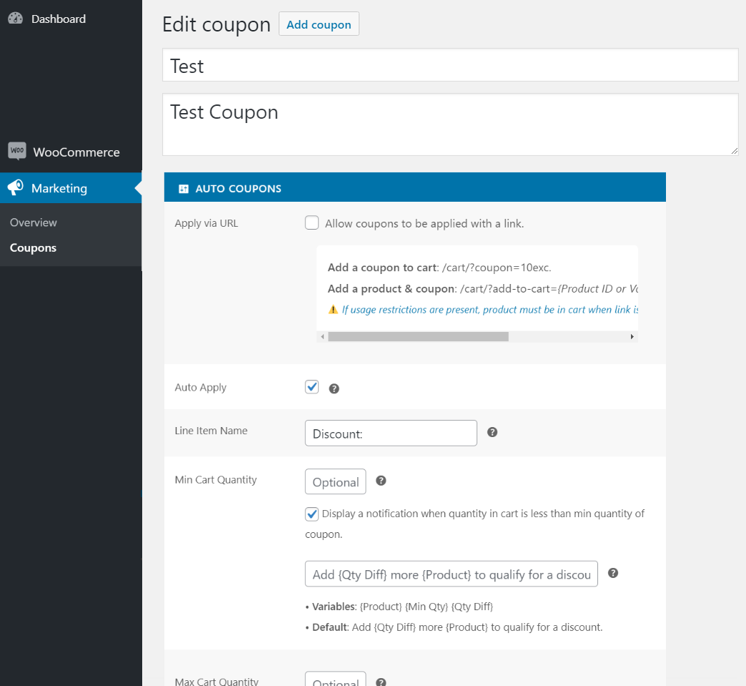Click the Auto Coupons header icon
The height and width of the screenshot is (686, 746).
(184, 189)
